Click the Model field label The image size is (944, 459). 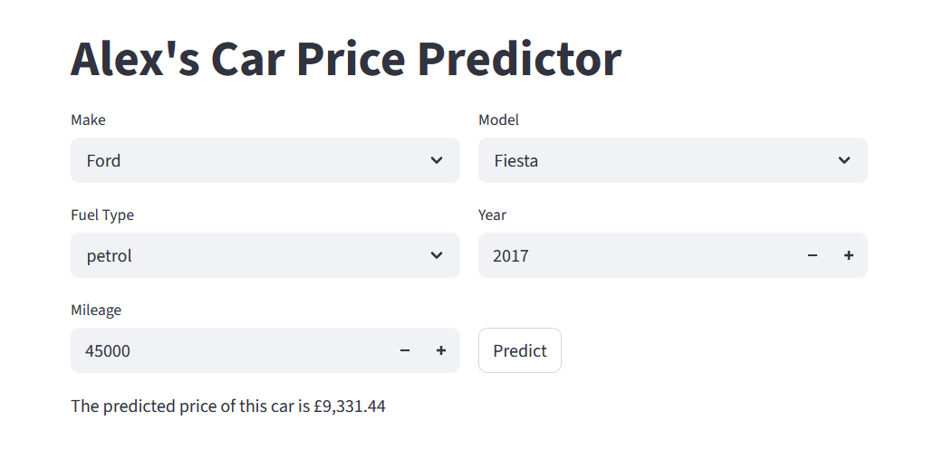498,120
